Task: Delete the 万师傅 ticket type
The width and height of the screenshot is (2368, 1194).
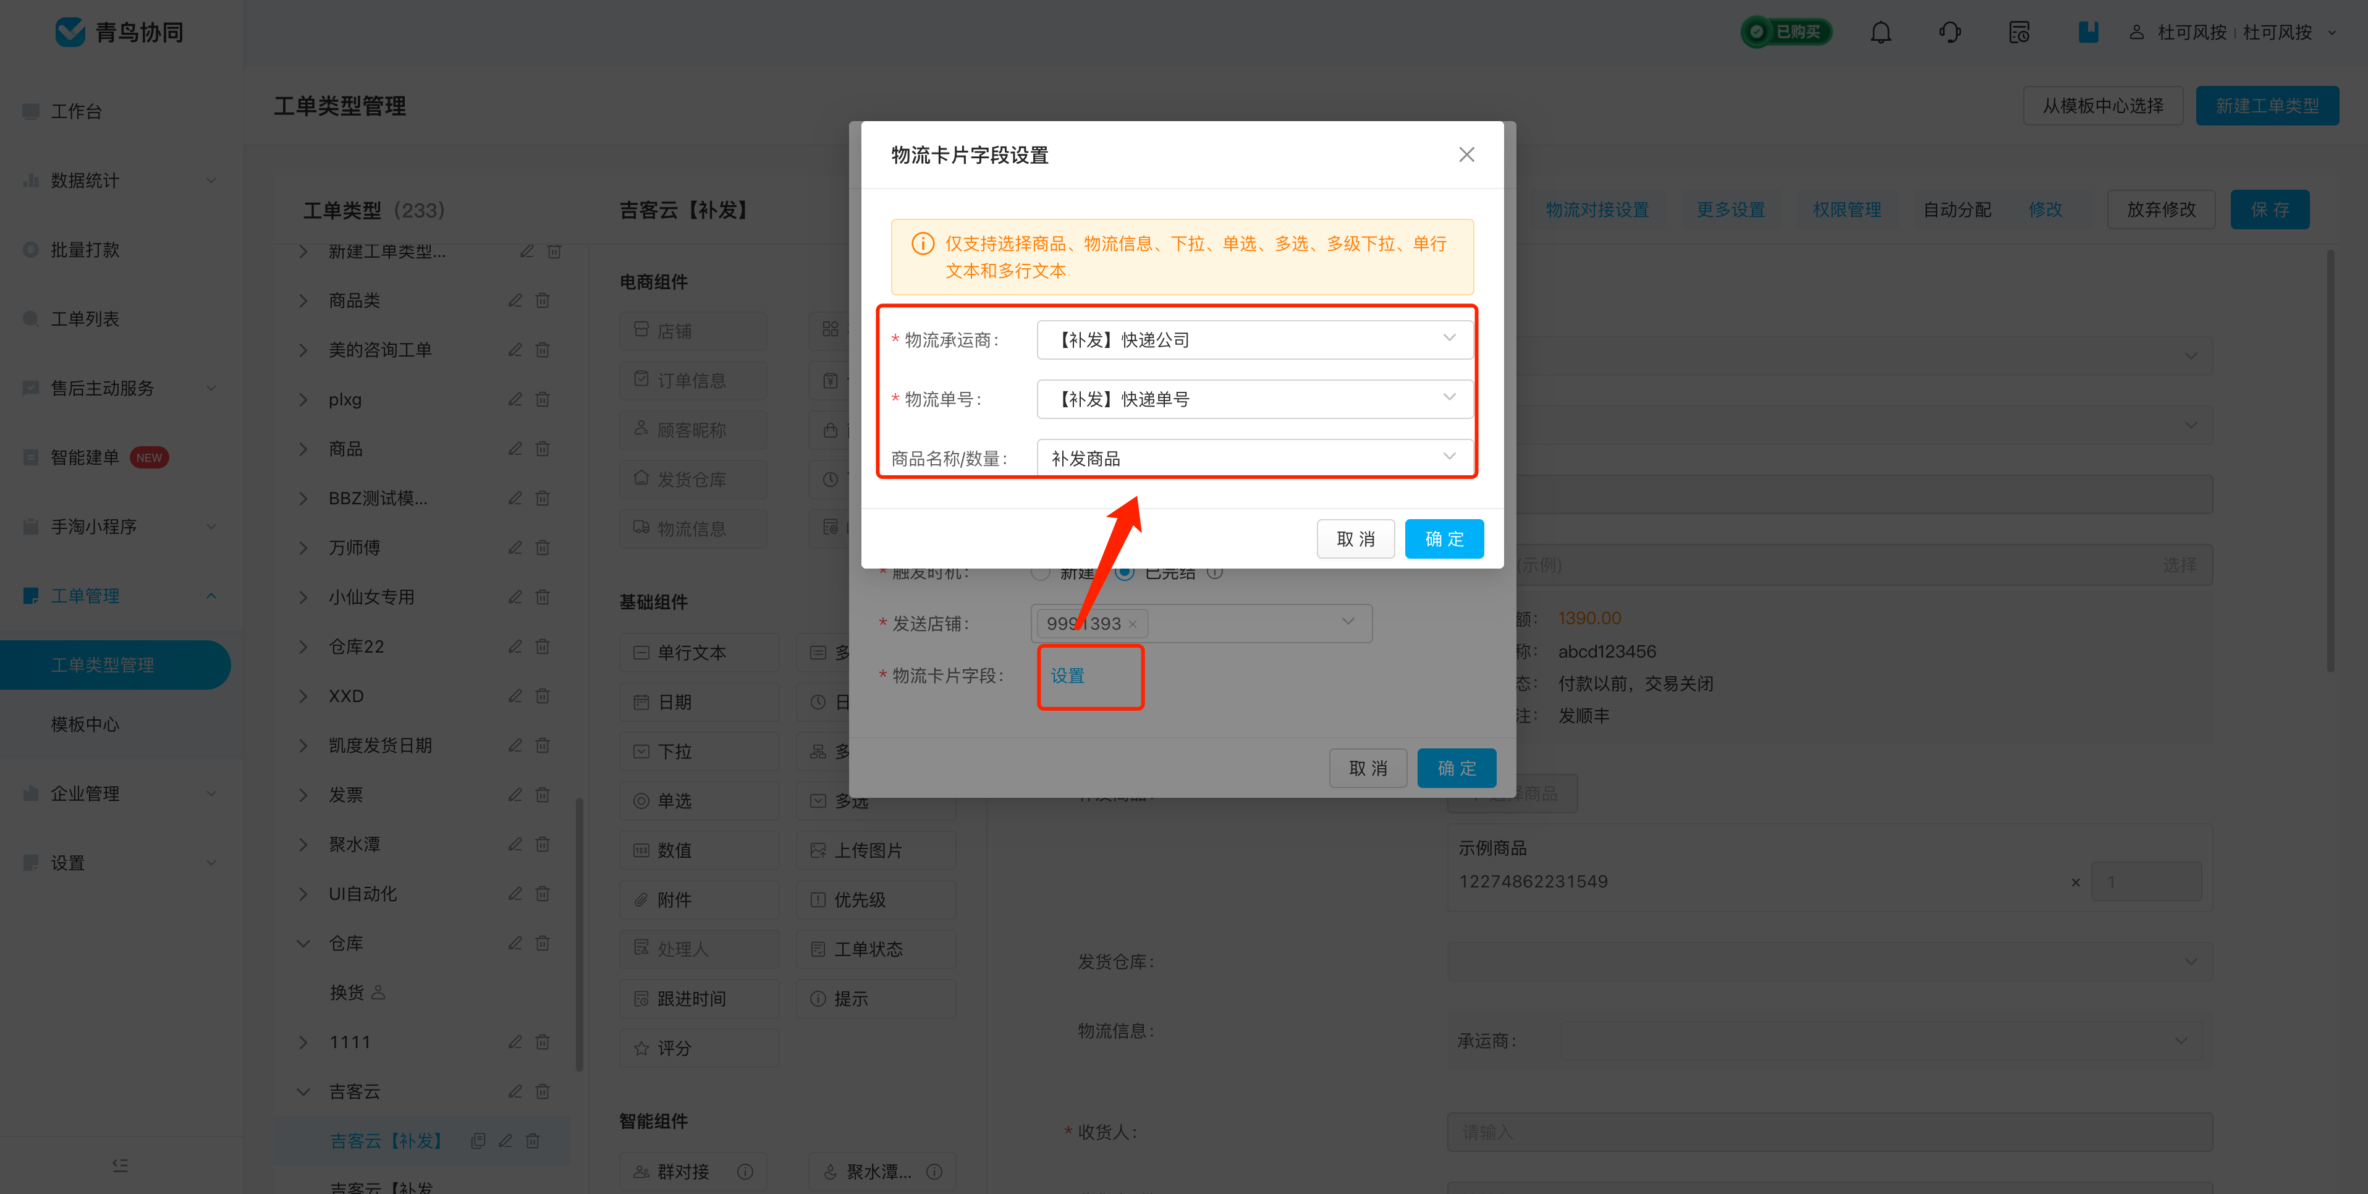Action: (543, 548)
